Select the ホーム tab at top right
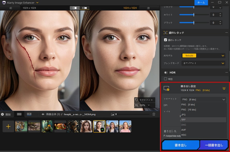230x152 pixels. (x=202, y=3)
